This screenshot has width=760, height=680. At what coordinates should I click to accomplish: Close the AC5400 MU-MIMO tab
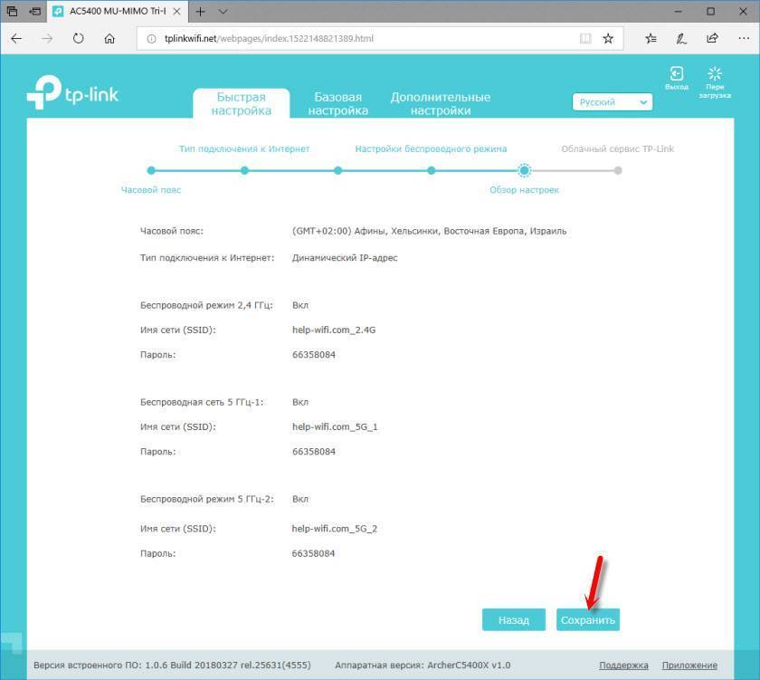[x=177, y=11]
